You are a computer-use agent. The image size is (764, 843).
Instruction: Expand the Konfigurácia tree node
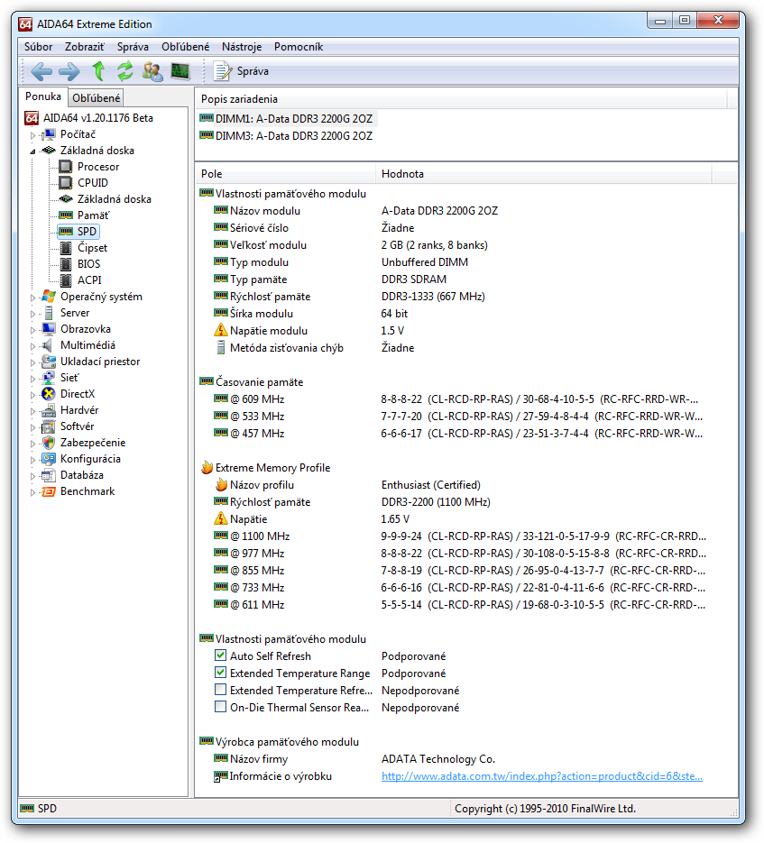pos(32,460)
